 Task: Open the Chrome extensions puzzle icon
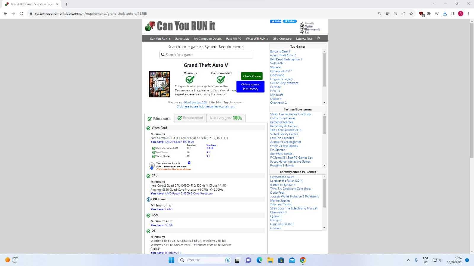pyautogui.click(x=429, y=14)
